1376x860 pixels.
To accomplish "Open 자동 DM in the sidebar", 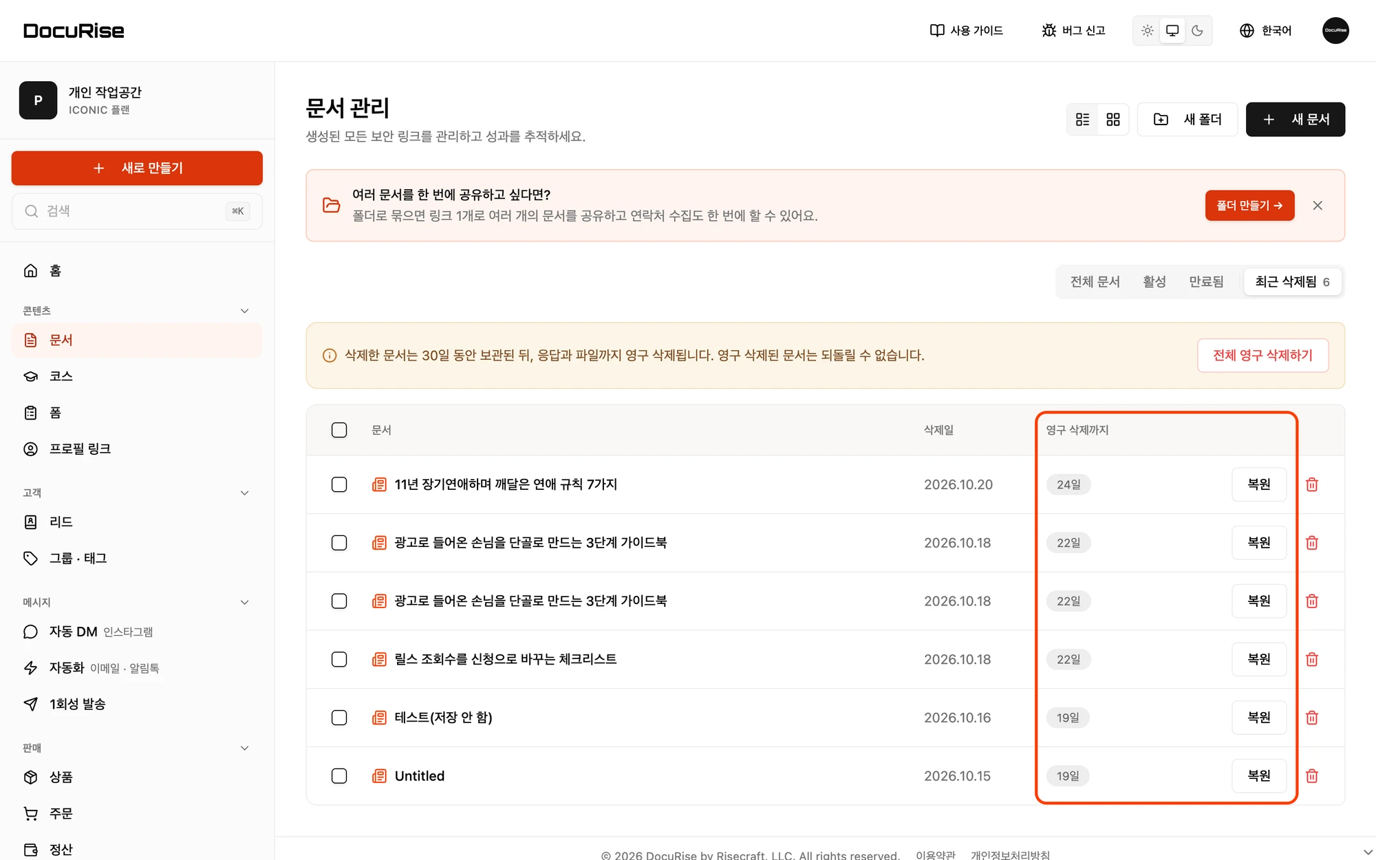I will [x=137, y=632].
